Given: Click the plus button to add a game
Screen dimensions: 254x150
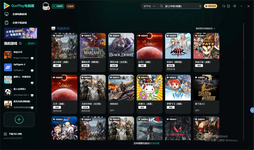Looking at the screenshot, I should [x=19, y=120].
